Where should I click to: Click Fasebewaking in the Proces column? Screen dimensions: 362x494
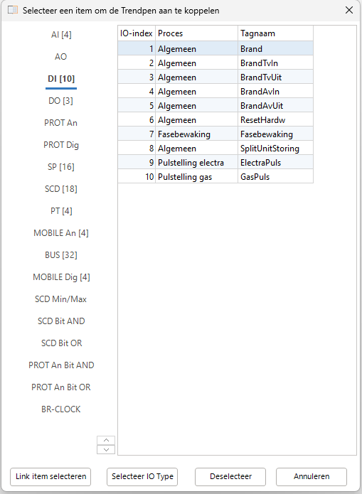coord(196,134)
